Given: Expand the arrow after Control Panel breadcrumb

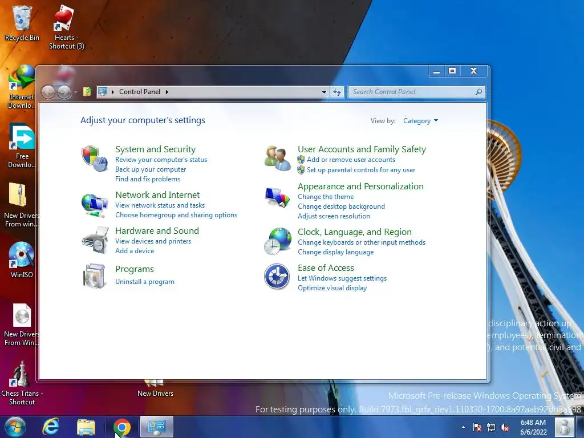Looking at the screenshot, I should pos(167,92).
